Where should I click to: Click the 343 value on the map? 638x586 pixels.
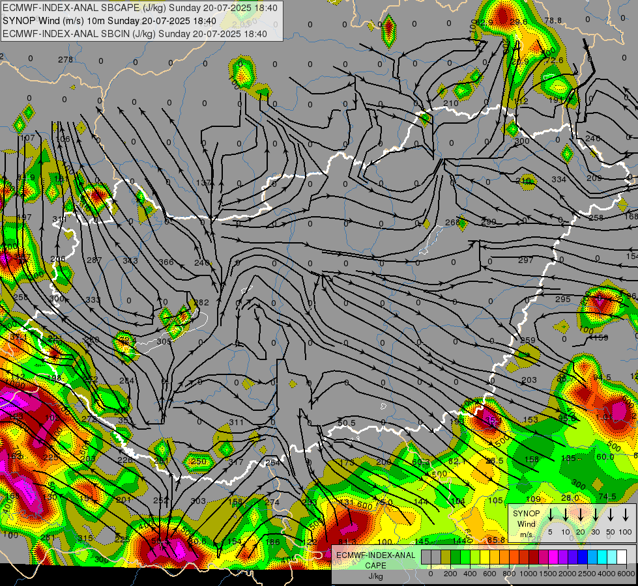pyautogui.click(x=130, y=260)
